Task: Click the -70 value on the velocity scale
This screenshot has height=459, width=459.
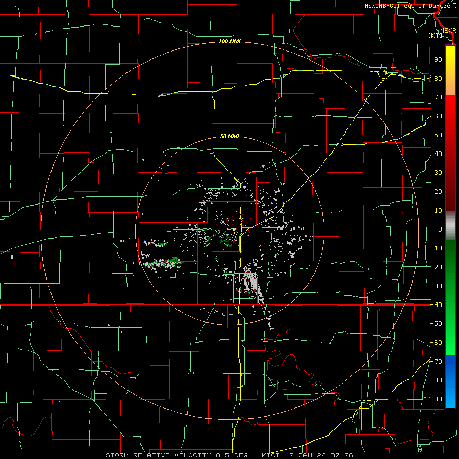Action: [436, 362]
